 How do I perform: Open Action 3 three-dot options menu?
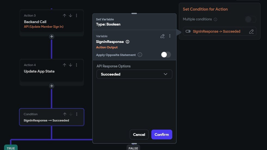76,15
